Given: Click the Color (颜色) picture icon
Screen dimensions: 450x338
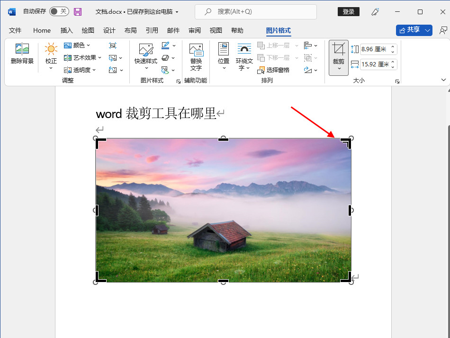Looking at the screenshot, I should [67, 46].
